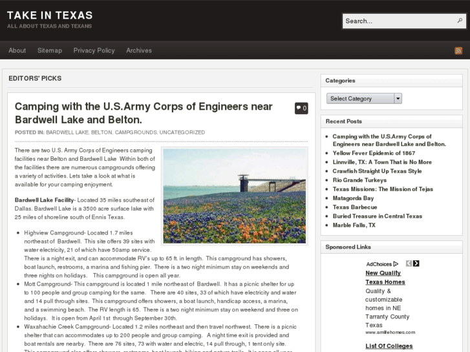Open the BARDWELL LAKE category link
This screenshot has height=352, width=470.
67,132
